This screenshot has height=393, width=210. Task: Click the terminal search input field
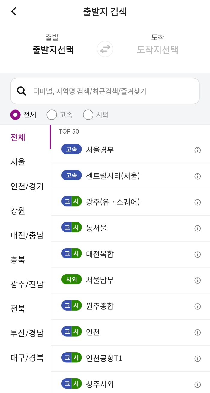point(105,91)
